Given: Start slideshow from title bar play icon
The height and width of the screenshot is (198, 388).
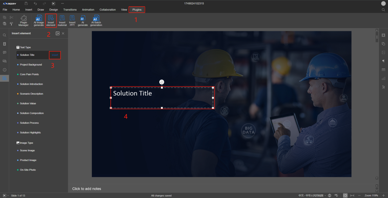Looking at the screenshot, I should pyautogui.click(x=54, y=3).
